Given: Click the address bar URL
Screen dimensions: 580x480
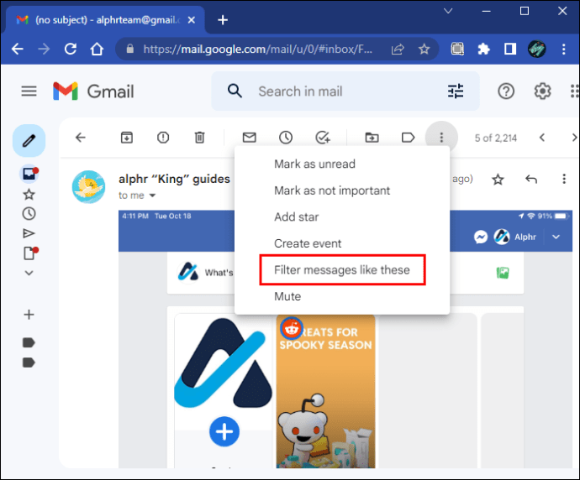Looking at the screenshot, I should point(258,50).
